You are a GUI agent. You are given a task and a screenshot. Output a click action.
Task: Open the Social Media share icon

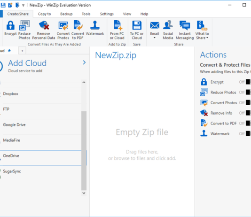click(168, 25)
